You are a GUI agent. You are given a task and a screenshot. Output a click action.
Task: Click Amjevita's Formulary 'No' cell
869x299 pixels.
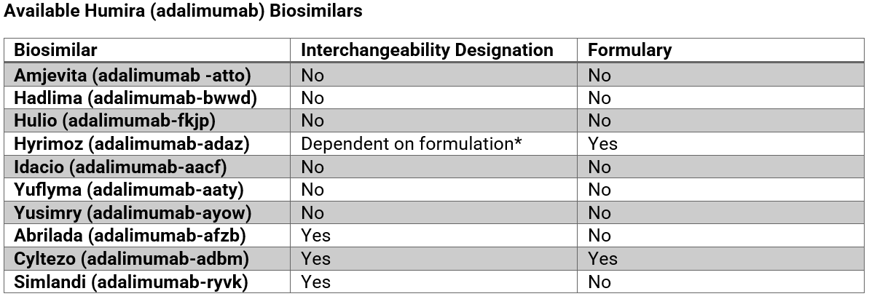tap(599, 75)
